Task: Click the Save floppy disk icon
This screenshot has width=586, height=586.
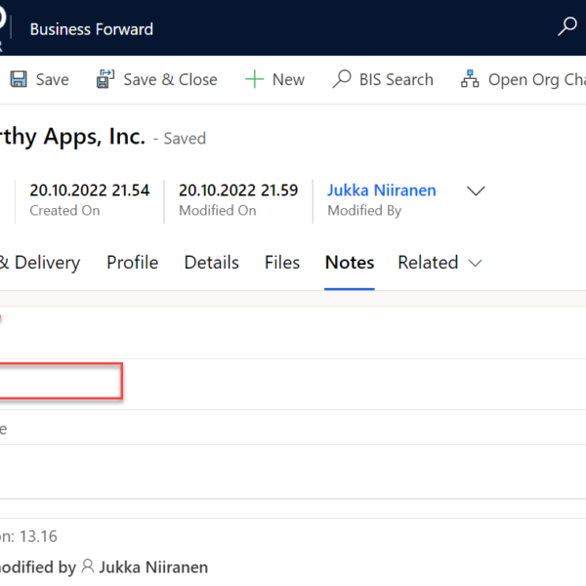Action: 18,80
